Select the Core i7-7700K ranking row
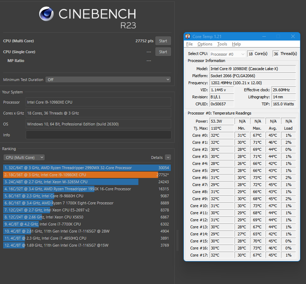The image size is (306, 284). 87,224
